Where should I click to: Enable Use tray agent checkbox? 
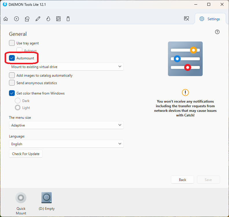pos(12,43)
